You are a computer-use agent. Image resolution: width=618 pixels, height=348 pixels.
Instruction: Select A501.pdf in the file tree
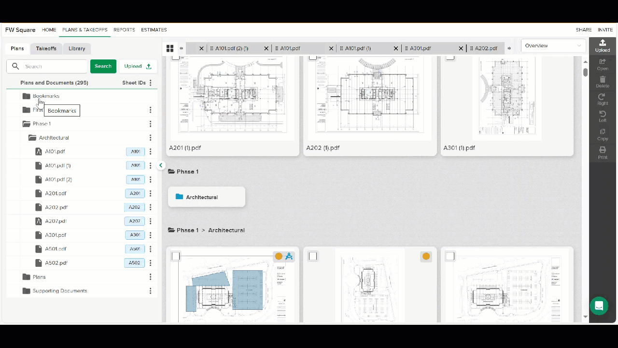point(56,249)
